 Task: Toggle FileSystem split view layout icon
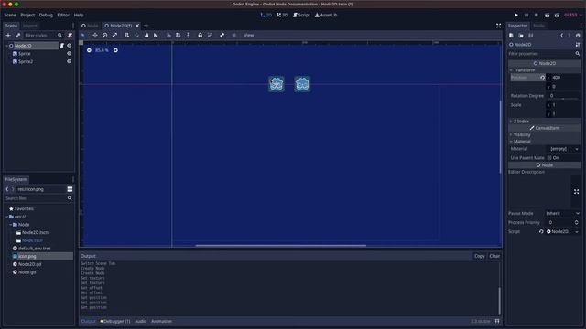tap(70, 189)
